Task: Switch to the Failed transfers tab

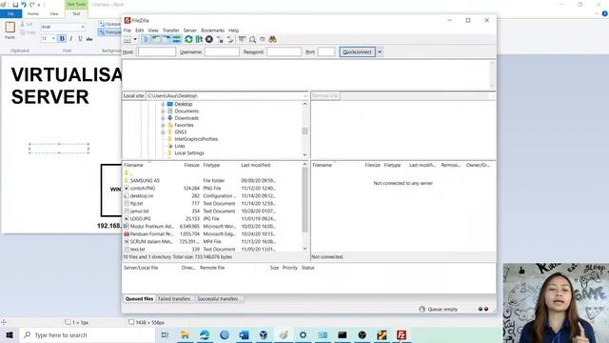Action: pos(174,298)
